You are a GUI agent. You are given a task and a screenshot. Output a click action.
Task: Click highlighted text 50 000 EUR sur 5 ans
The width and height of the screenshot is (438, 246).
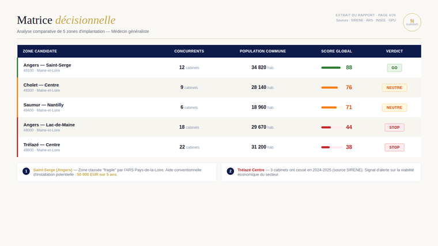[97, 174]
